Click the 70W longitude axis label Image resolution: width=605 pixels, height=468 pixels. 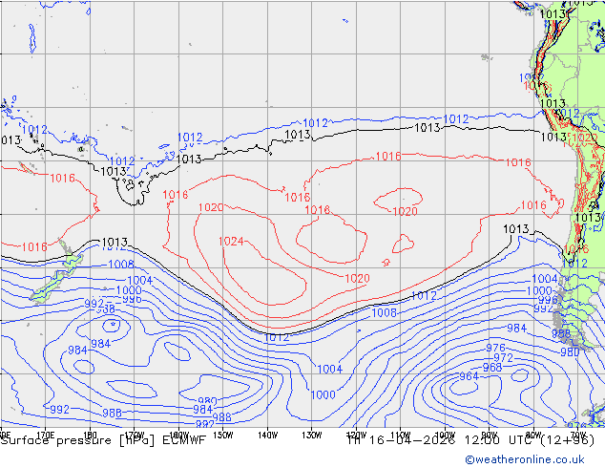[578, 436]
